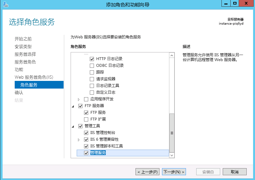
Task: Click the scroll up arrow of role list
Action: tap(172, 56)
